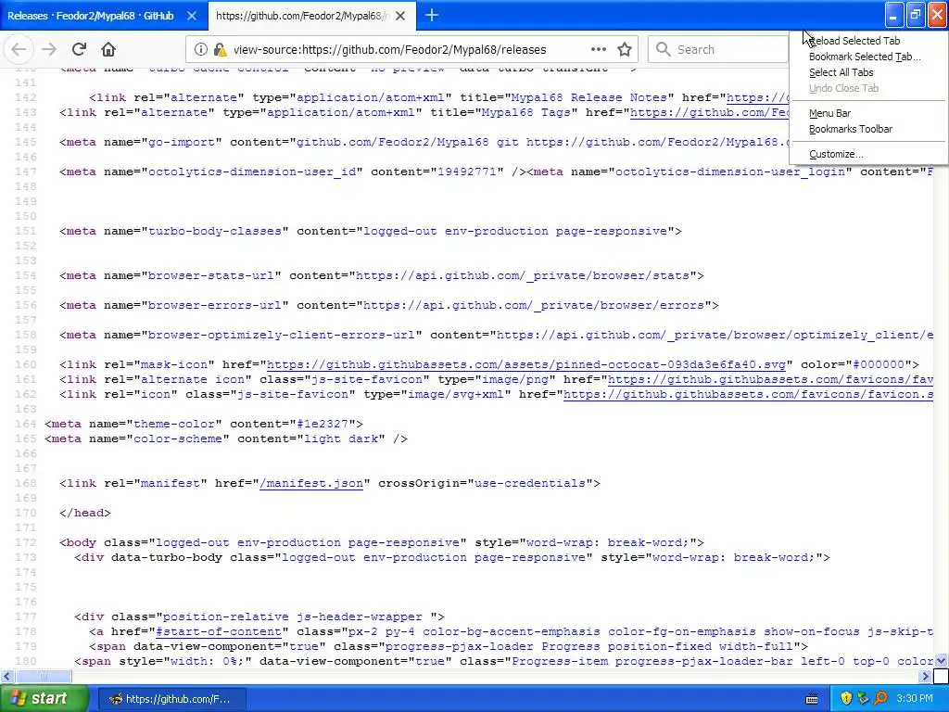Click the 3:30 PM clock
The width and height of the screenshot is (949, 712).
point(915,699)
